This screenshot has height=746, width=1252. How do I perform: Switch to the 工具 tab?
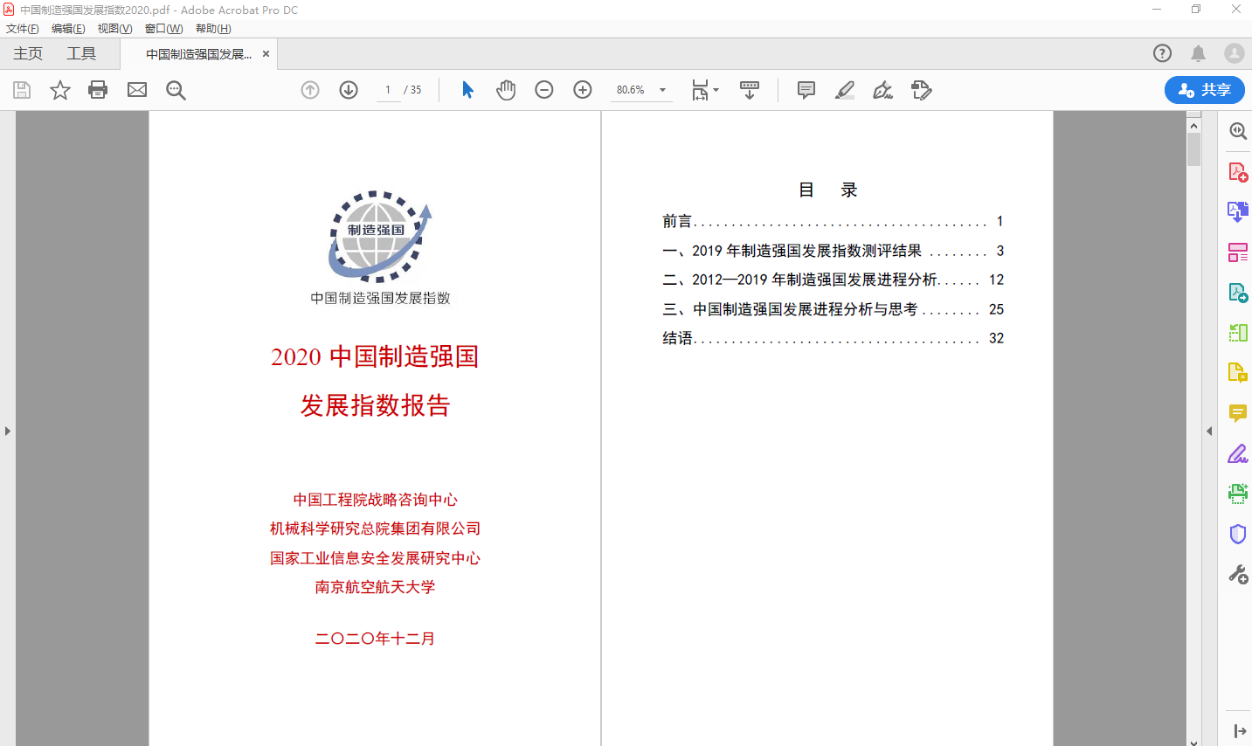81,53
